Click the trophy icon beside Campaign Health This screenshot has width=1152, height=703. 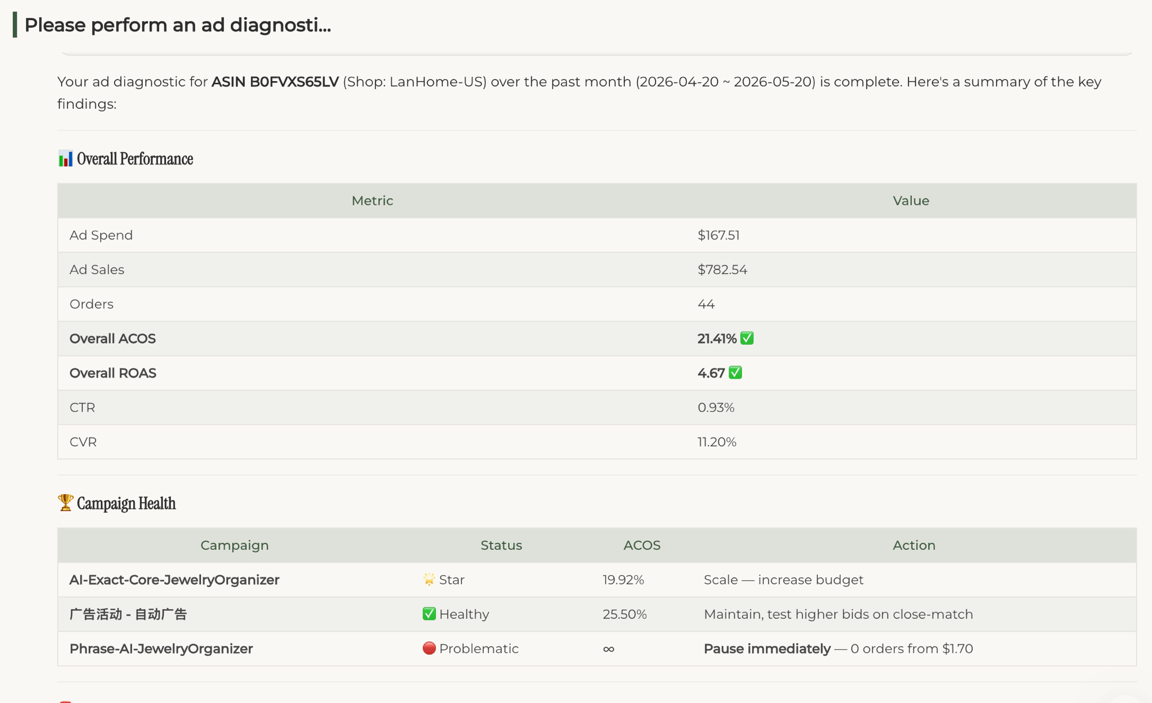click(x=66, y=503)
